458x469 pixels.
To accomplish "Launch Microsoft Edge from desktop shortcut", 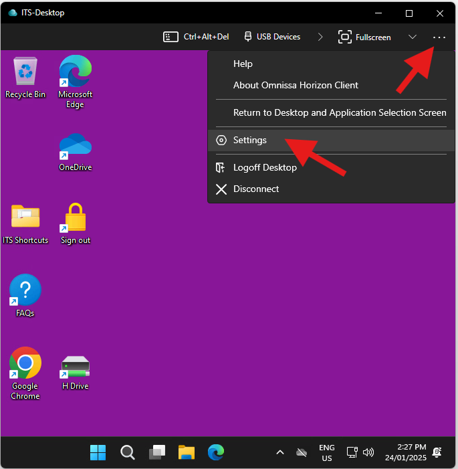I will 75,72.
